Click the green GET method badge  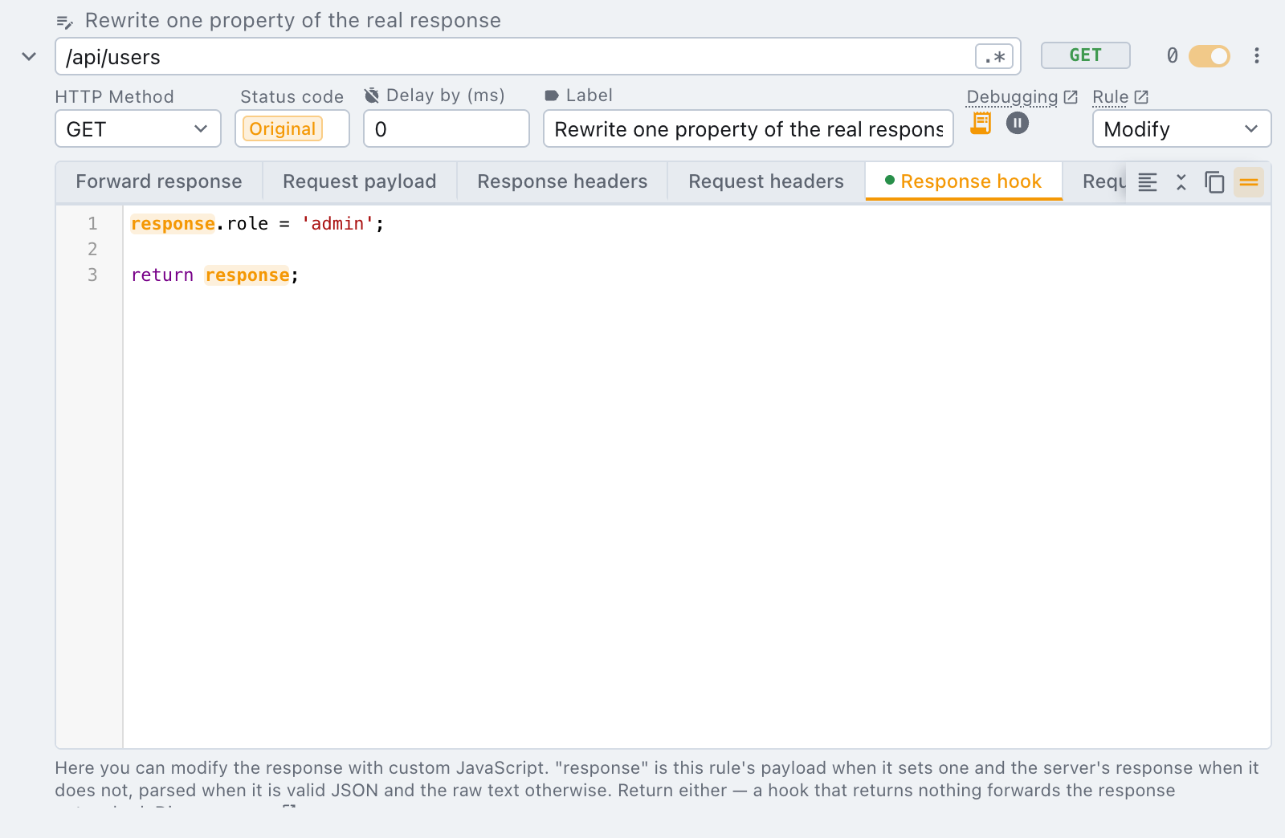pyautogui.click(x=1086, y=55)
